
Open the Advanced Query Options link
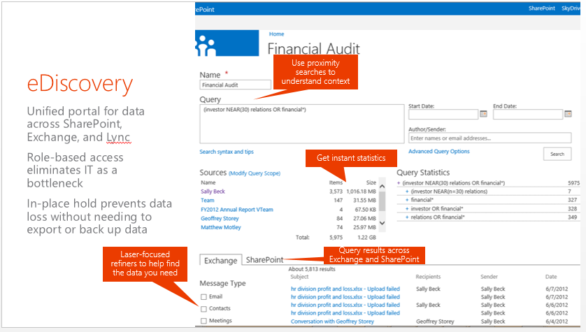(438, 151)
